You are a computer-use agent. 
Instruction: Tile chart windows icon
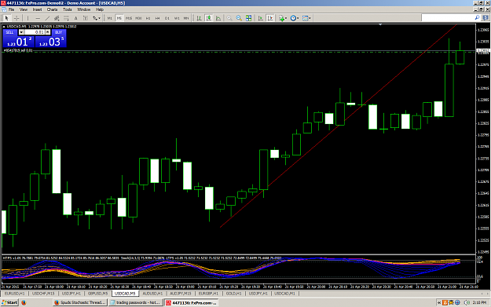(x=248, y=18)
